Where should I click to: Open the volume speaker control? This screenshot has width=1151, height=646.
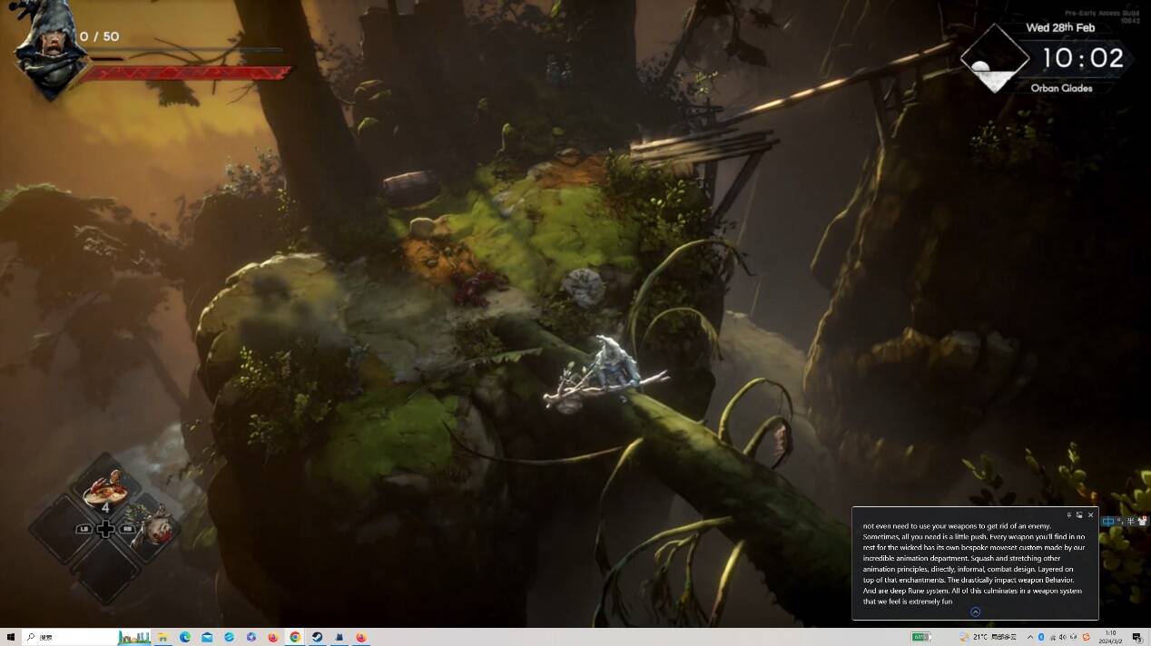1062,637
